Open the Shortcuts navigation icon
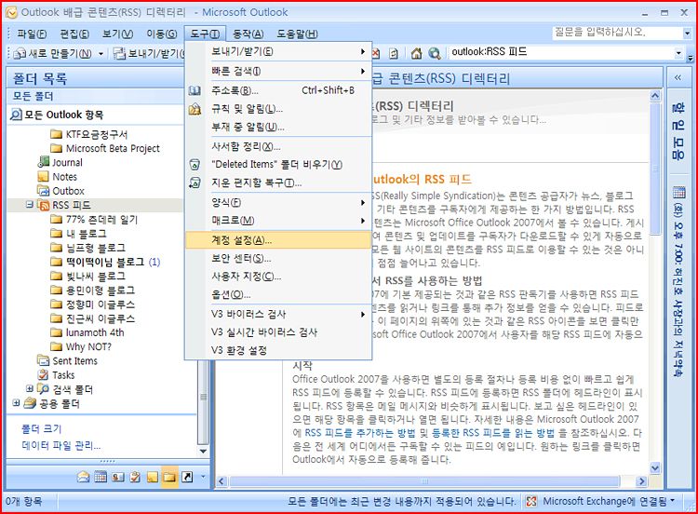 click(187, 477)
